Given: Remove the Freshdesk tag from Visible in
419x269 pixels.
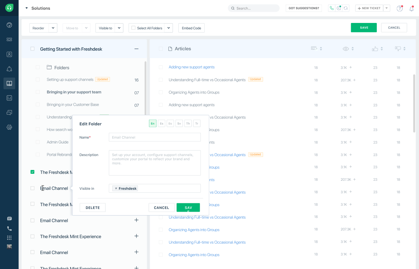Looking at the screenshot, I should pyautogui.click(x=116, y=188).
